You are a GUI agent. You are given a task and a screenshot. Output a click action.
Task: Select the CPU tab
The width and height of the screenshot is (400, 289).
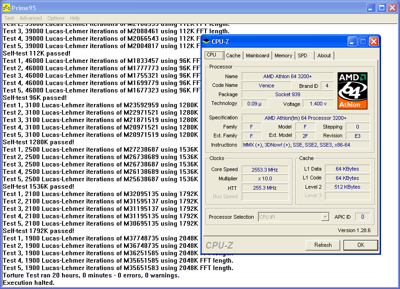[213, 55]
